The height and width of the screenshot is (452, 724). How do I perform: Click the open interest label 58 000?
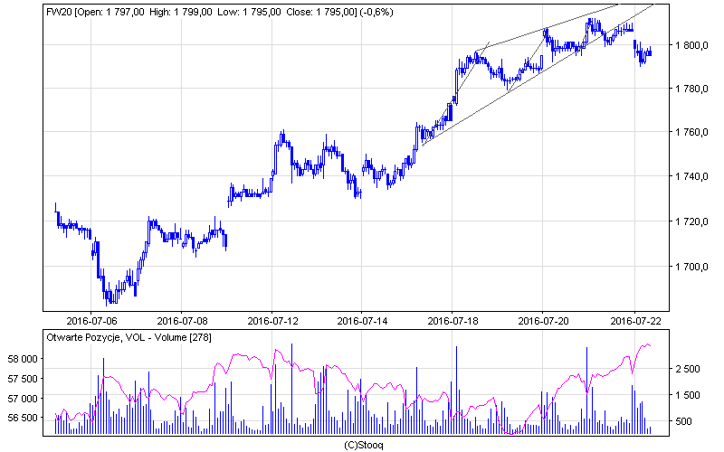point(24,359)
